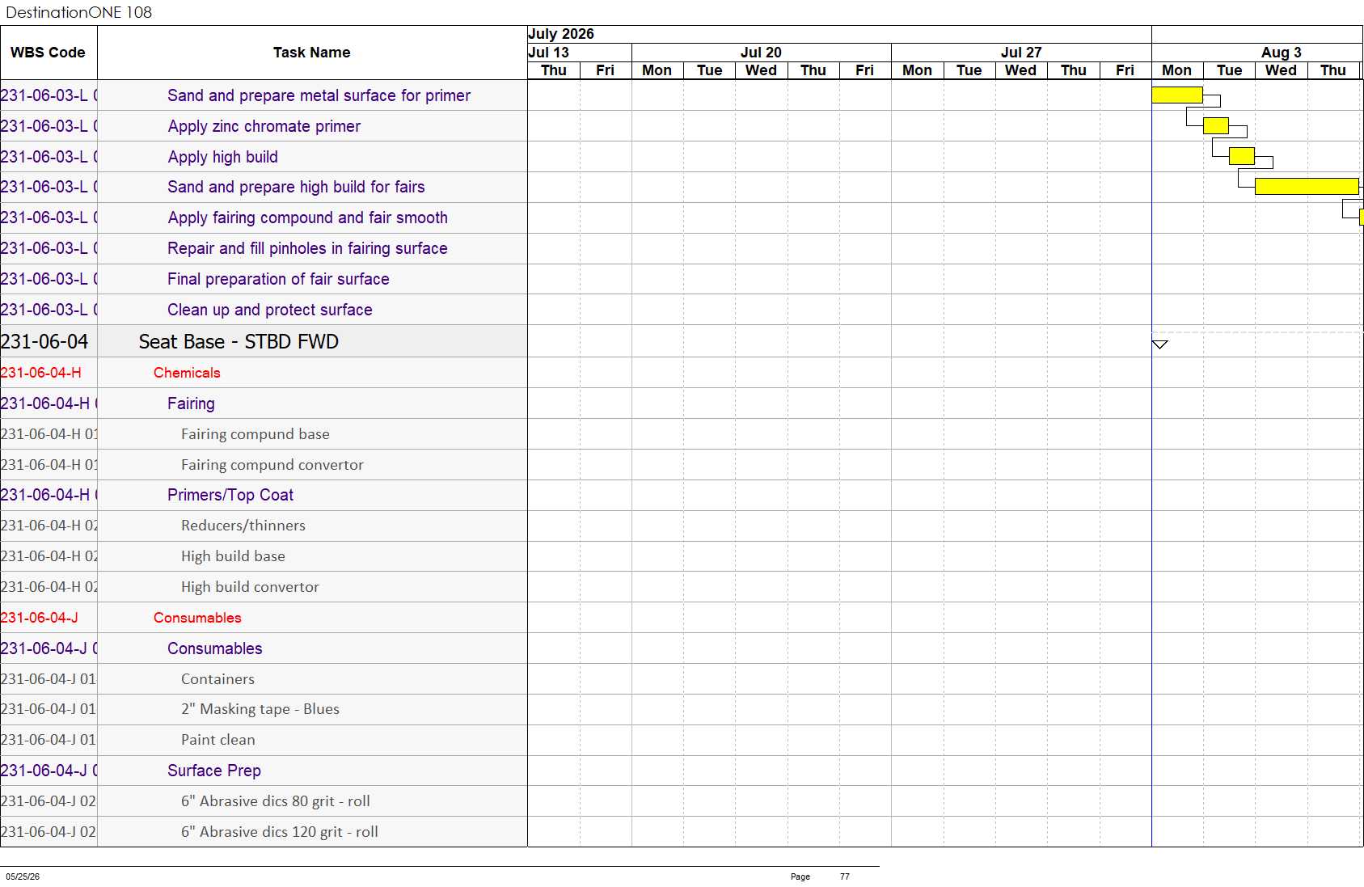Screen dimensions: 1364x887
Task: Open the Primers/Top Coat subgroup row
Action: [x=264, y=495]
